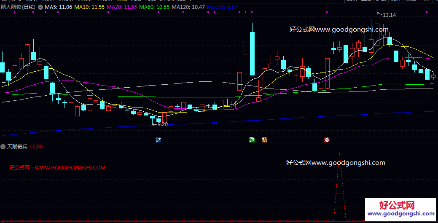Viewport: 438px width, 223px height.
Task: Click the red dashed signal spike peak
Action: click(x=340, y=153)
